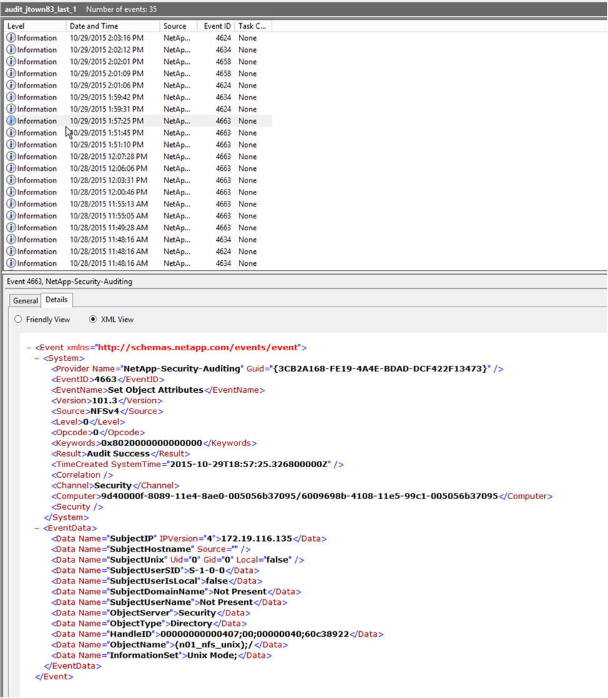Viewport: 608px width, 698px height.
Task: Collapse the System XML node
Action: click(x=37, y=358)
